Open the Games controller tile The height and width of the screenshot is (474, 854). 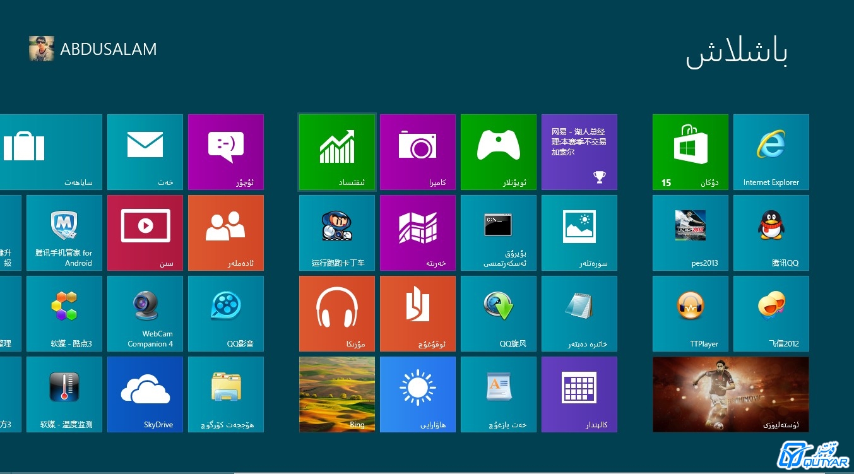[499, 152]
